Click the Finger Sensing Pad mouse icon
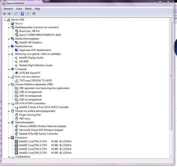Screen dimensions: 177x167 pos(16,115)
